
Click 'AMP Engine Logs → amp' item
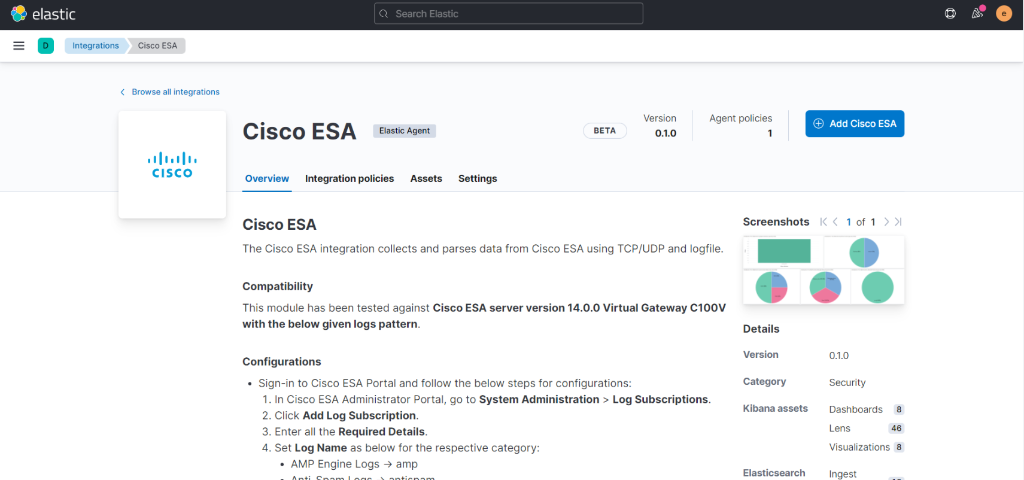coord(354,464)
